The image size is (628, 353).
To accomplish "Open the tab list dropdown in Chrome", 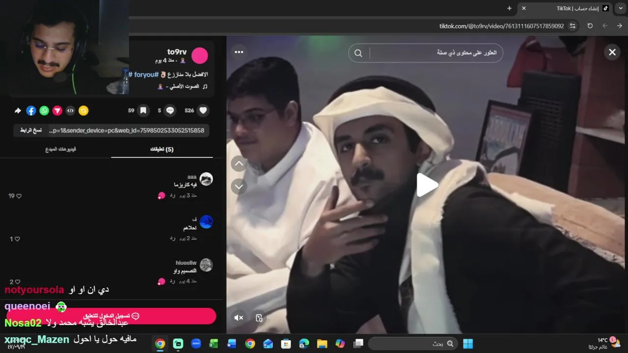I will click(621, 8).
